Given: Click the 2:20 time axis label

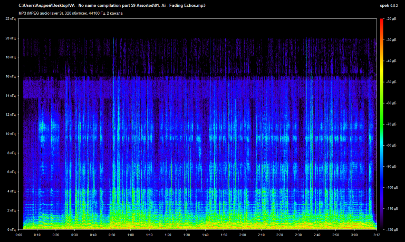Looking at the screenshot, I should click(279, 235).
